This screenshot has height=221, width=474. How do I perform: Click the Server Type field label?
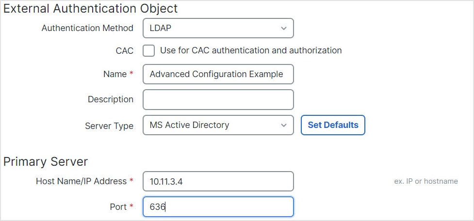pyautogui.click(x=109, y=126)
